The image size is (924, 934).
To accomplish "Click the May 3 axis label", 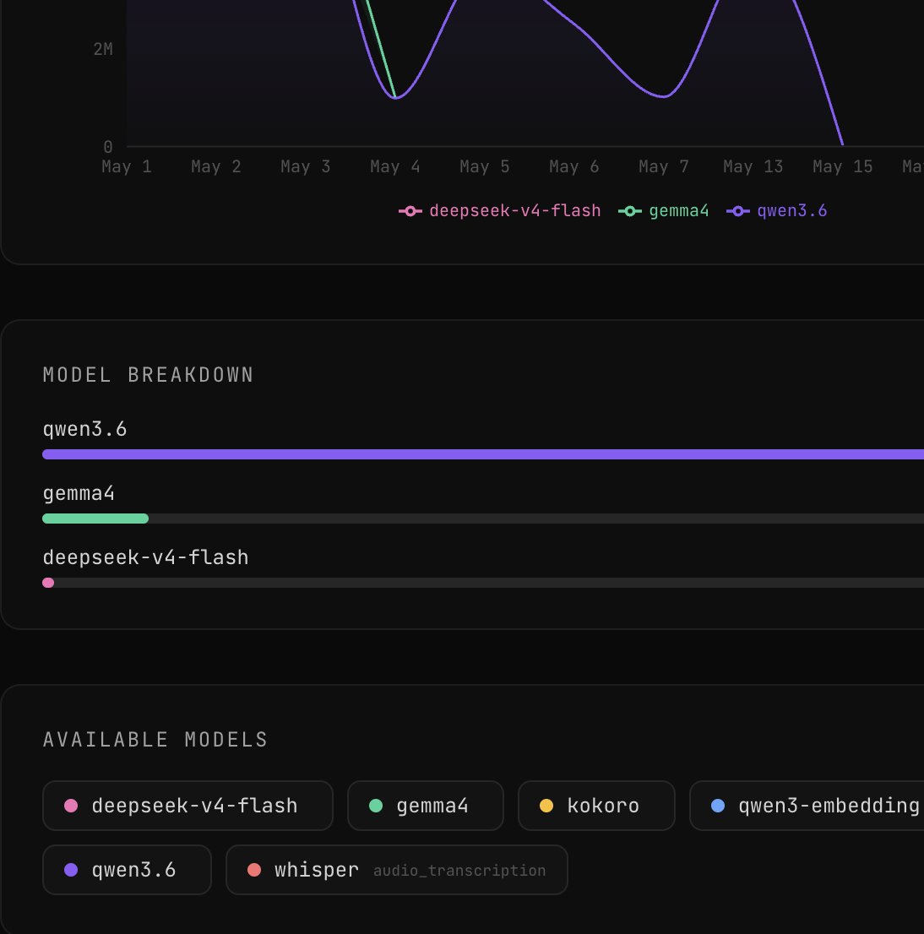I will click(x=305, y=167).
